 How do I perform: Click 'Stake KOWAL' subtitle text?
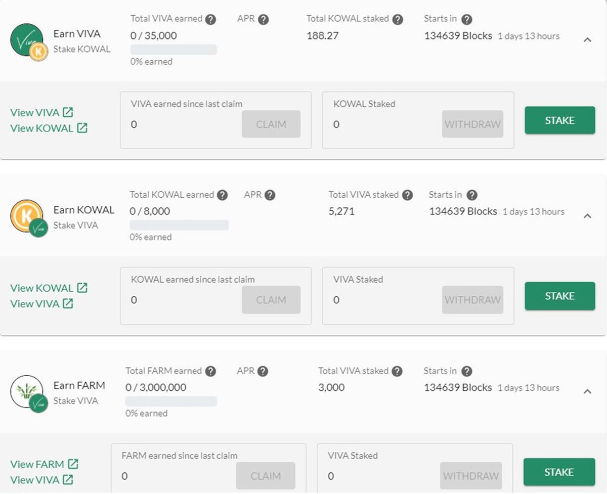82,49
